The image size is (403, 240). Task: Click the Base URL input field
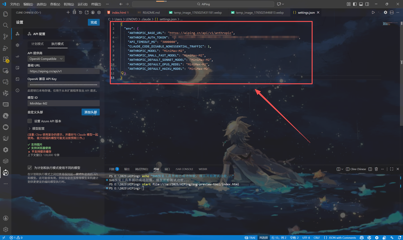pos(64,71)
